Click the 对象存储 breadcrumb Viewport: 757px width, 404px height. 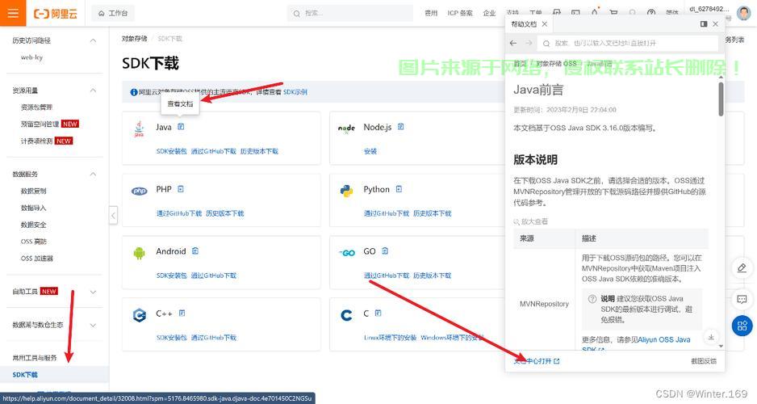[134, 38]
